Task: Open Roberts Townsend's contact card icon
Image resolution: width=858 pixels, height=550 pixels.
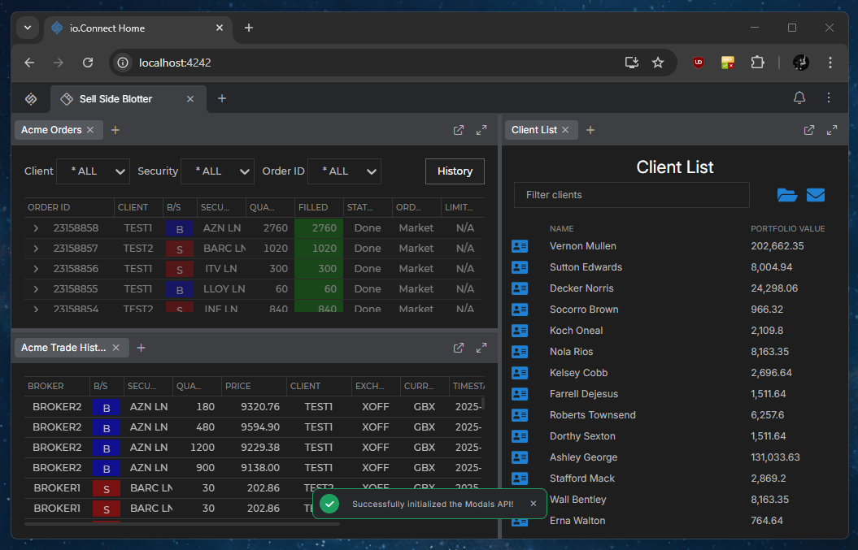Action: (x=520, y=415)
